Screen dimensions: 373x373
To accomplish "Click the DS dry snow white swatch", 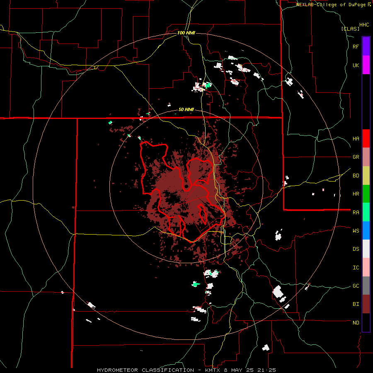I will [x=366, y=249].
